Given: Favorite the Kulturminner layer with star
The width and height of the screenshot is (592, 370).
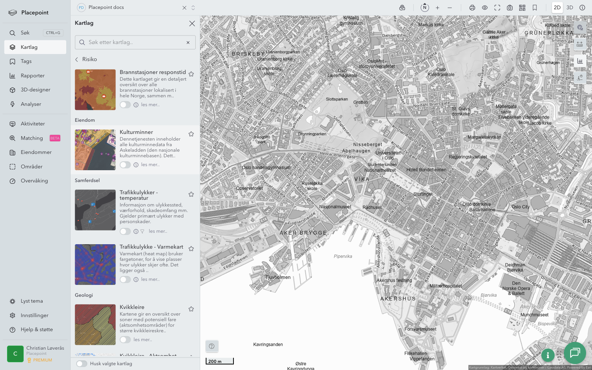Looking at the screenshot, I should pos(191,134).
